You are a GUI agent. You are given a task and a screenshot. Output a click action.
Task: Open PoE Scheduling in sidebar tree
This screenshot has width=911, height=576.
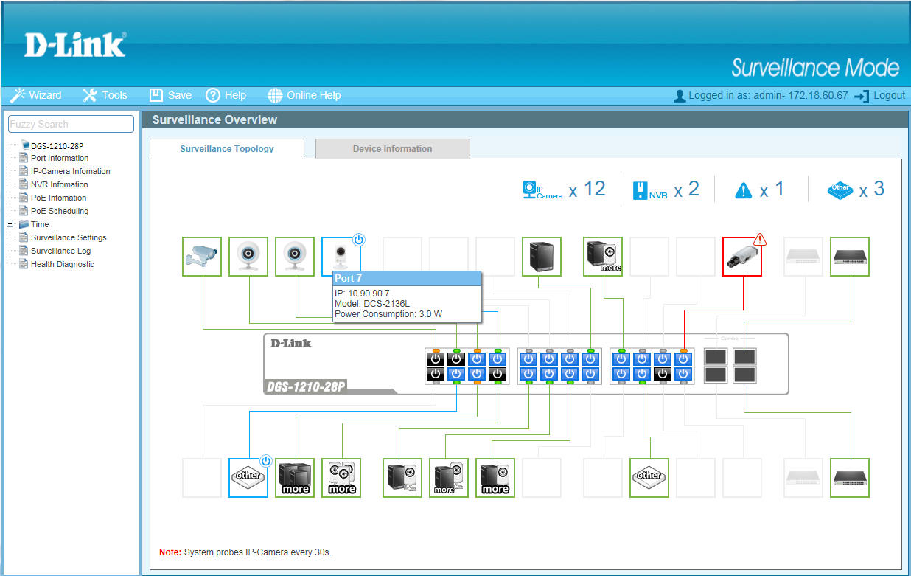59,211
